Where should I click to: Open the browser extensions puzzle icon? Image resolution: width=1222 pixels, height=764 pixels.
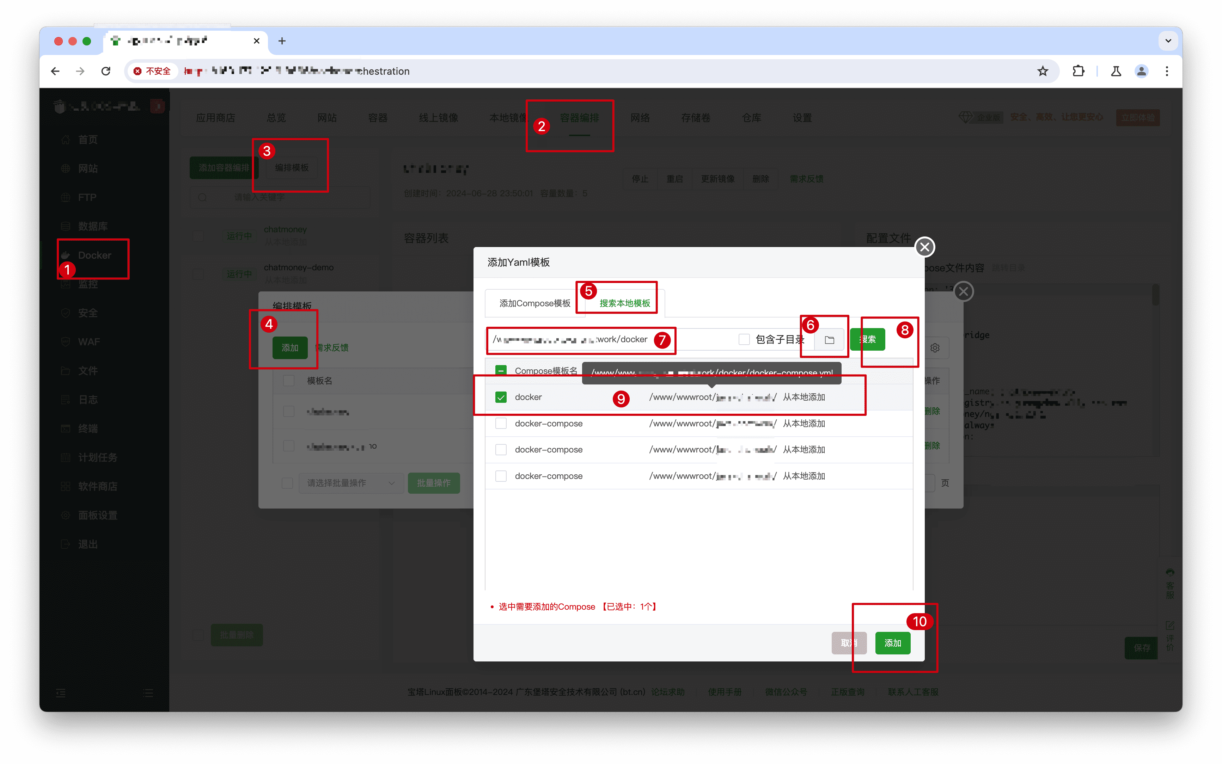click(x=1078, y=71)
